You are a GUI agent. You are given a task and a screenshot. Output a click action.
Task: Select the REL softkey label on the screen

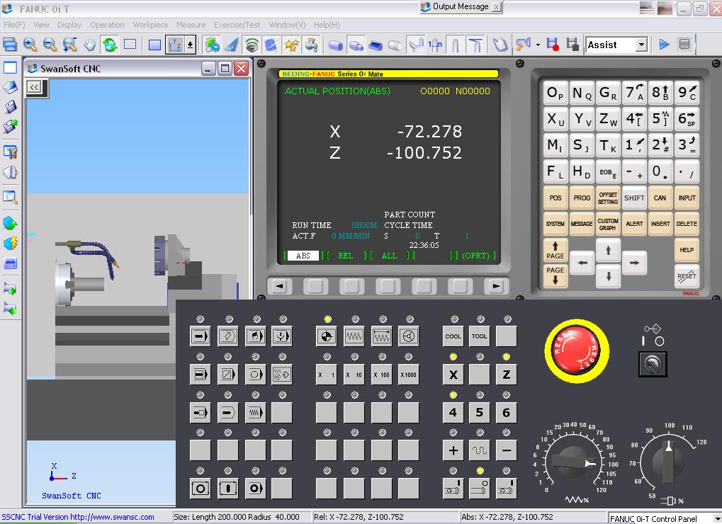click(345, 256)
